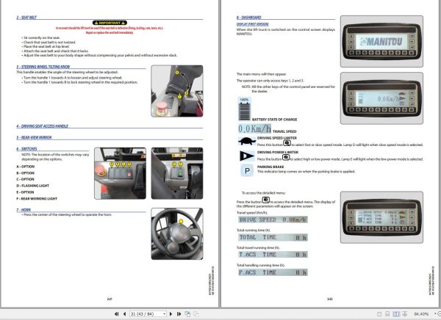The image size is (441, 320).
Task: Go forward to the next view
Action: (x=196, y=314)
